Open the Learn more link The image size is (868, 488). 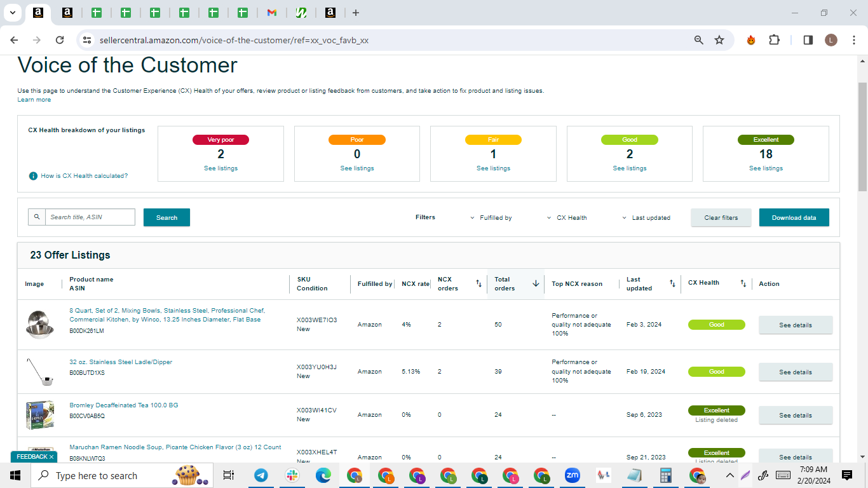(34, 100)
